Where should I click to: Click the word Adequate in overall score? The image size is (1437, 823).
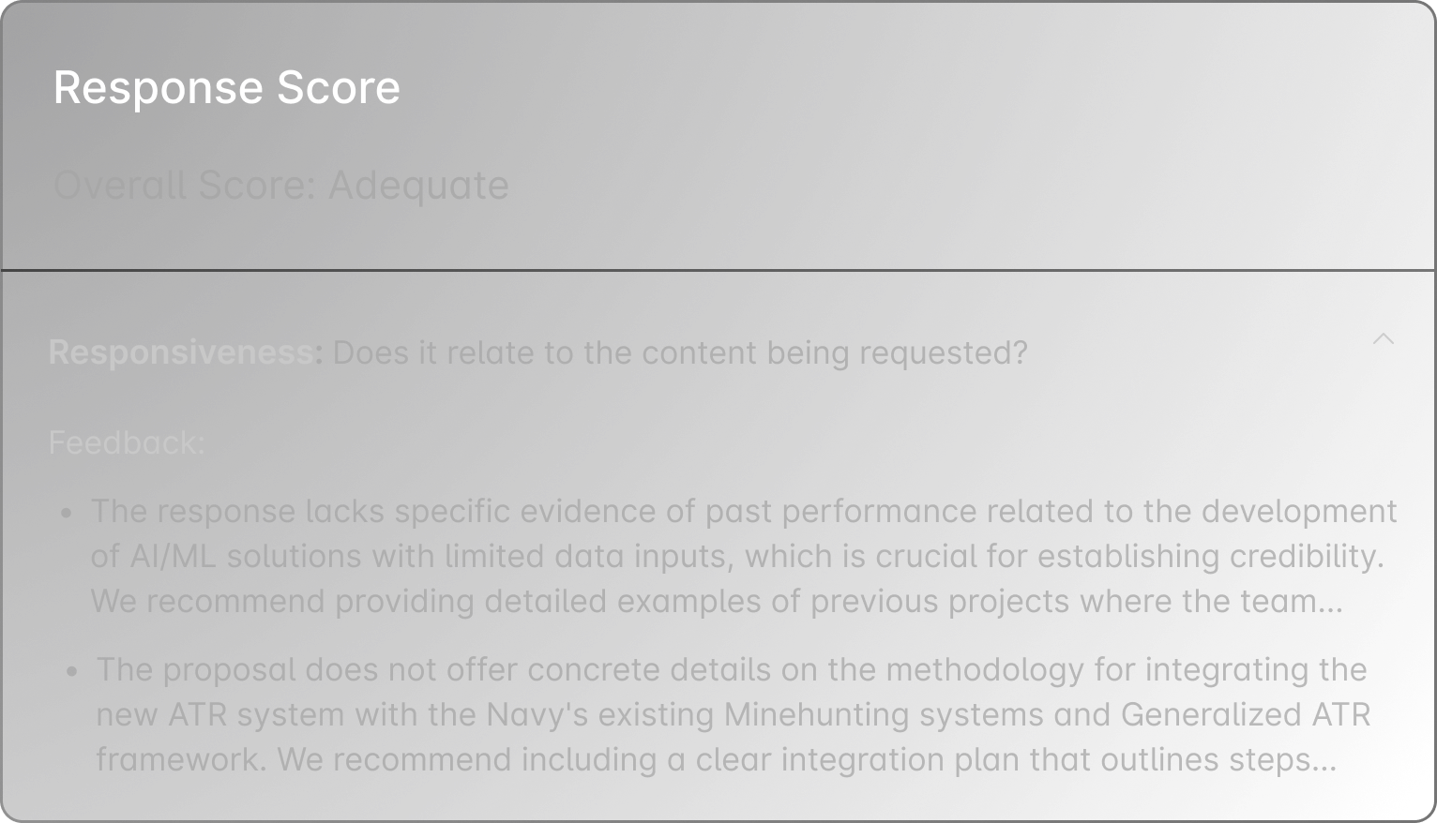click(x=418, y=185)
